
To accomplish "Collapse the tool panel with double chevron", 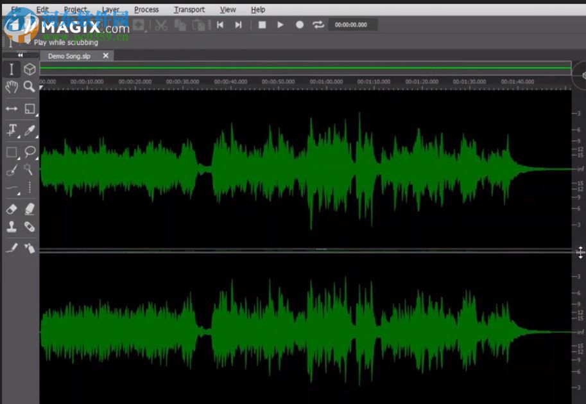I will pyautogui.click(x=19, y=57).
